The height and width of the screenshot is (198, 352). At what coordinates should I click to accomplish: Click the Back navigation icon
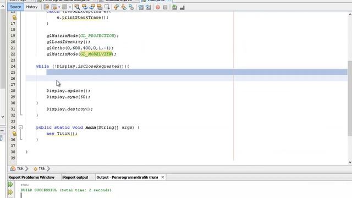tap(54, 7)
